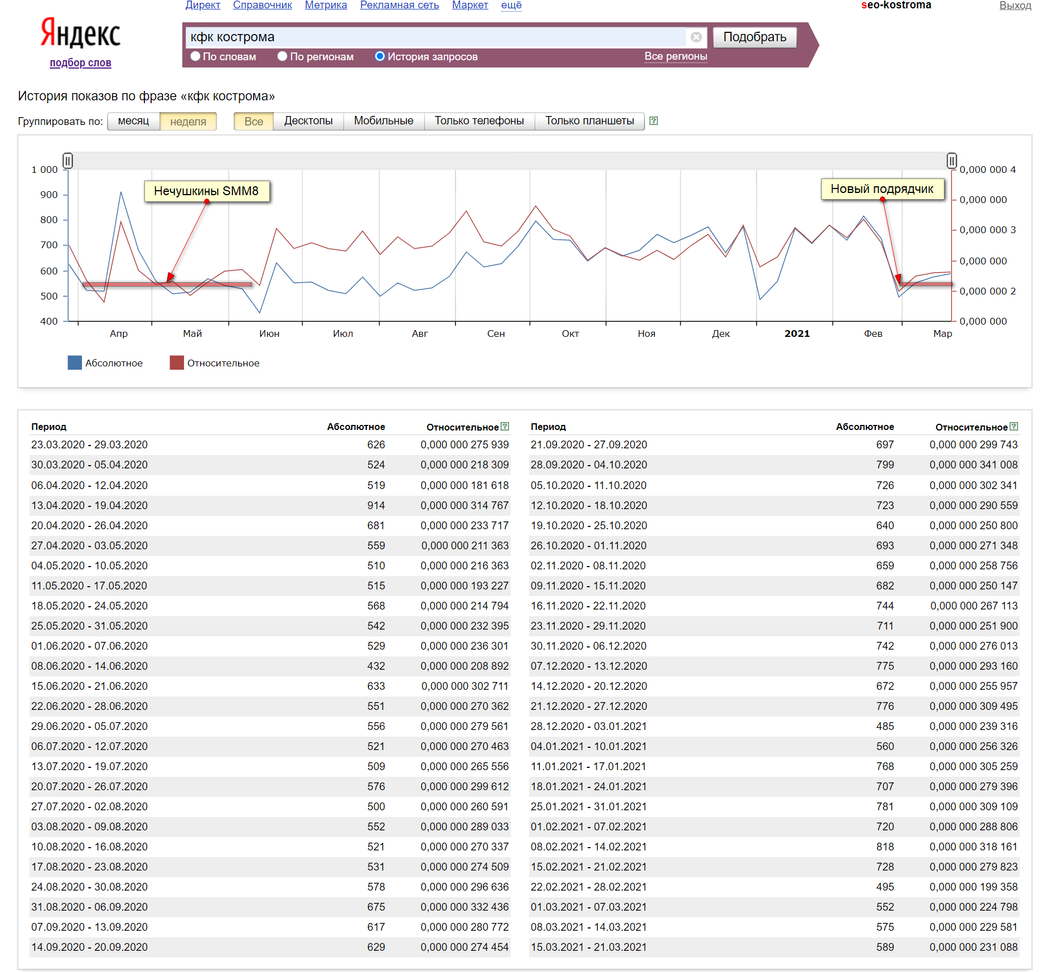The height and width of the screenshot is (972, 1047).
Task: Toggle the blue Абсолютное legend marker
Action: pos(75,363)
